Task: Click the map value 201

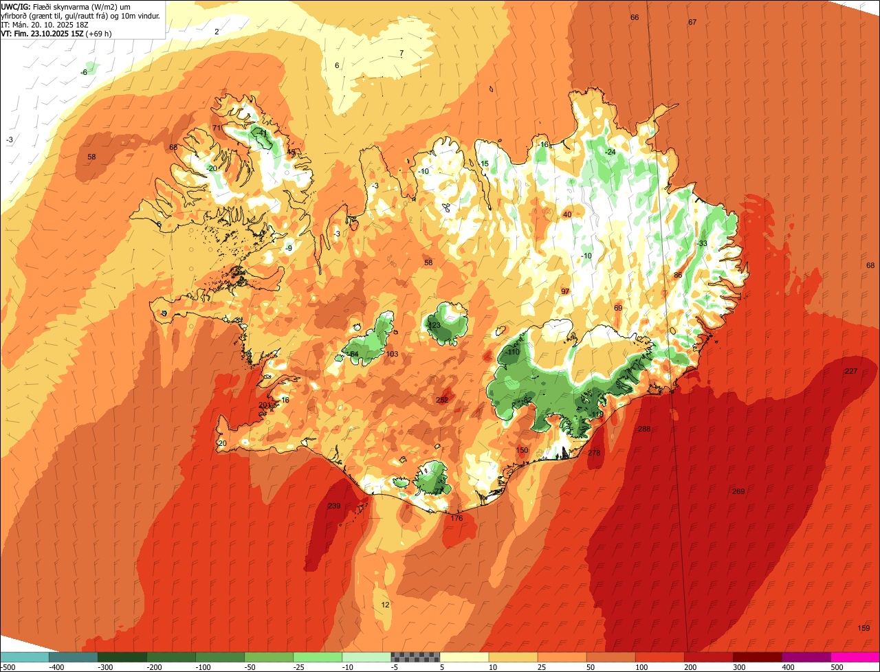Action: click(x=265, y=405)
